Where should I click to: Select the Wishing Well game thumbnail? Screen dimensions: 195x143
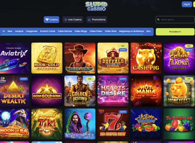80,124
